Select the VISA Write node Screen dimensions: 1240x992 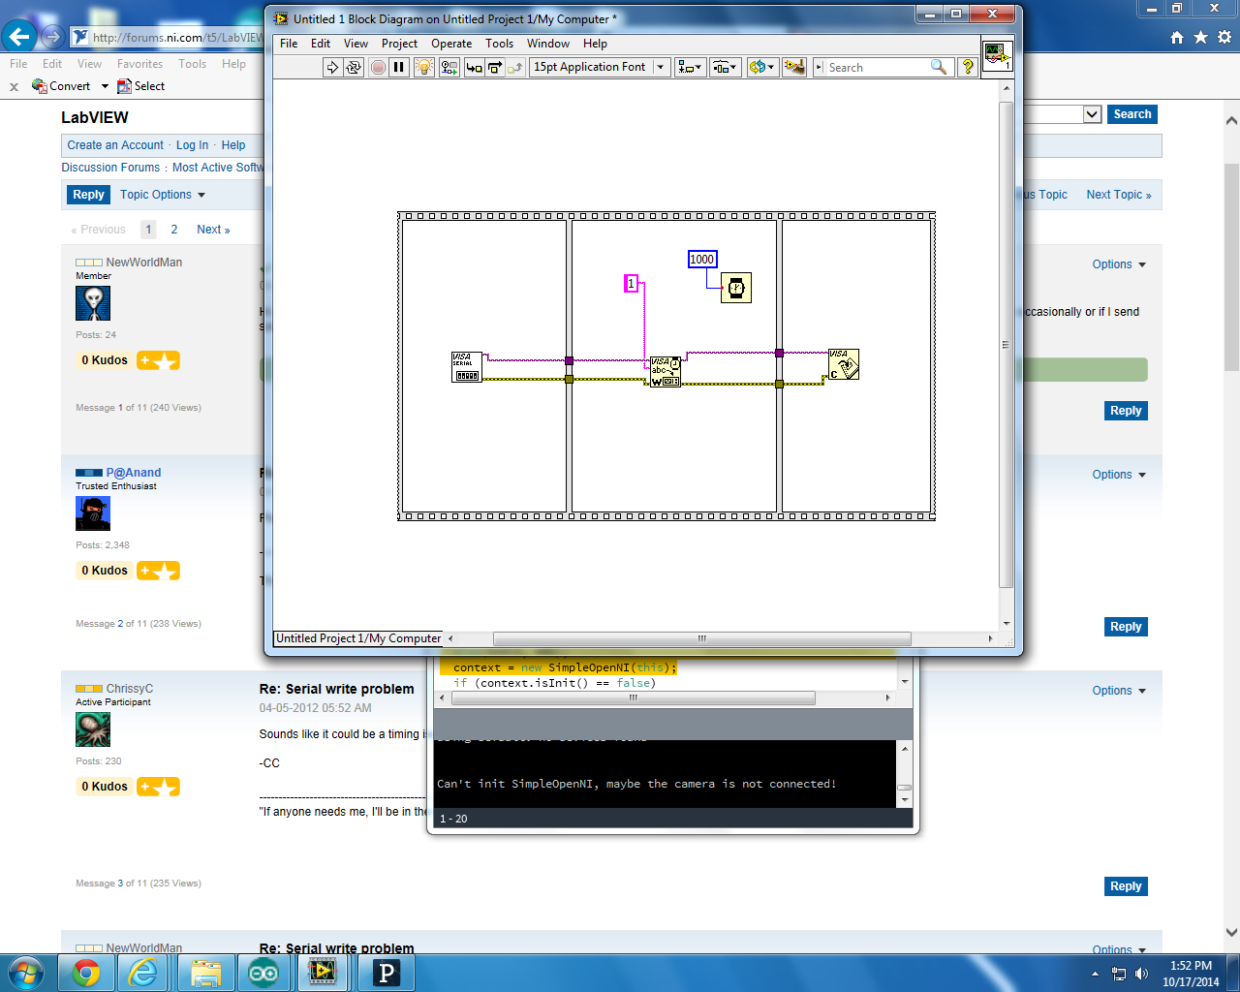tap(665, 372)
